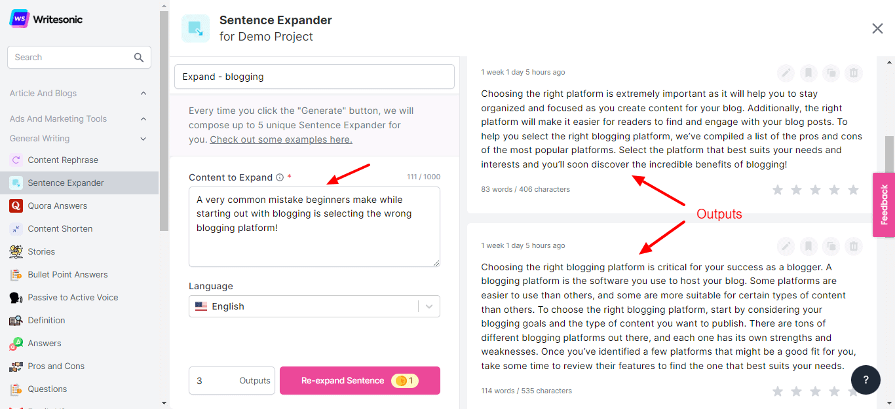Collapse the General Writing section
The width and height of the screenshot is (895, 409).
coord(143,139)
